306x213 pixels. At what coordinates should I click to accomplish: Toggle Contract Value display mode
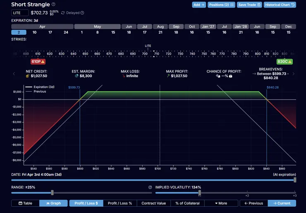[154, 203]
